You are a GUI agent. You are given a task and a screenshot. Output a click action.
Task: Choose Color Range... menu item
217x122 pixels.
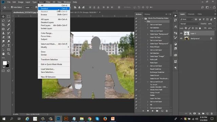[x=54, y=33]
